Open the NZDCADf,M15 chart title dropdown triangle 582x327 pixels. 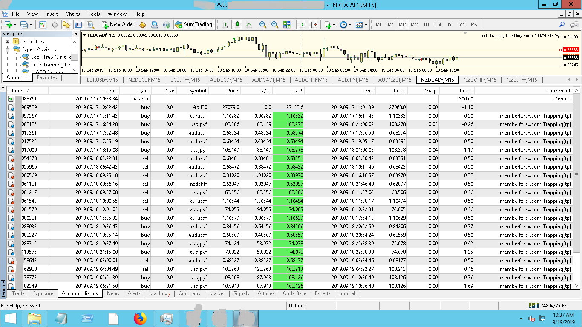(84, 35)
